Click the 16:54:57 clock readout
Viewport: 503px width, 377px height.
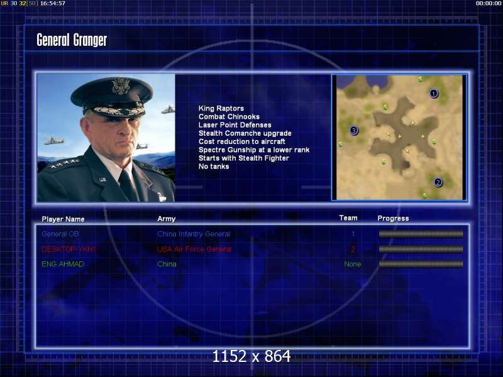(53, 3)
